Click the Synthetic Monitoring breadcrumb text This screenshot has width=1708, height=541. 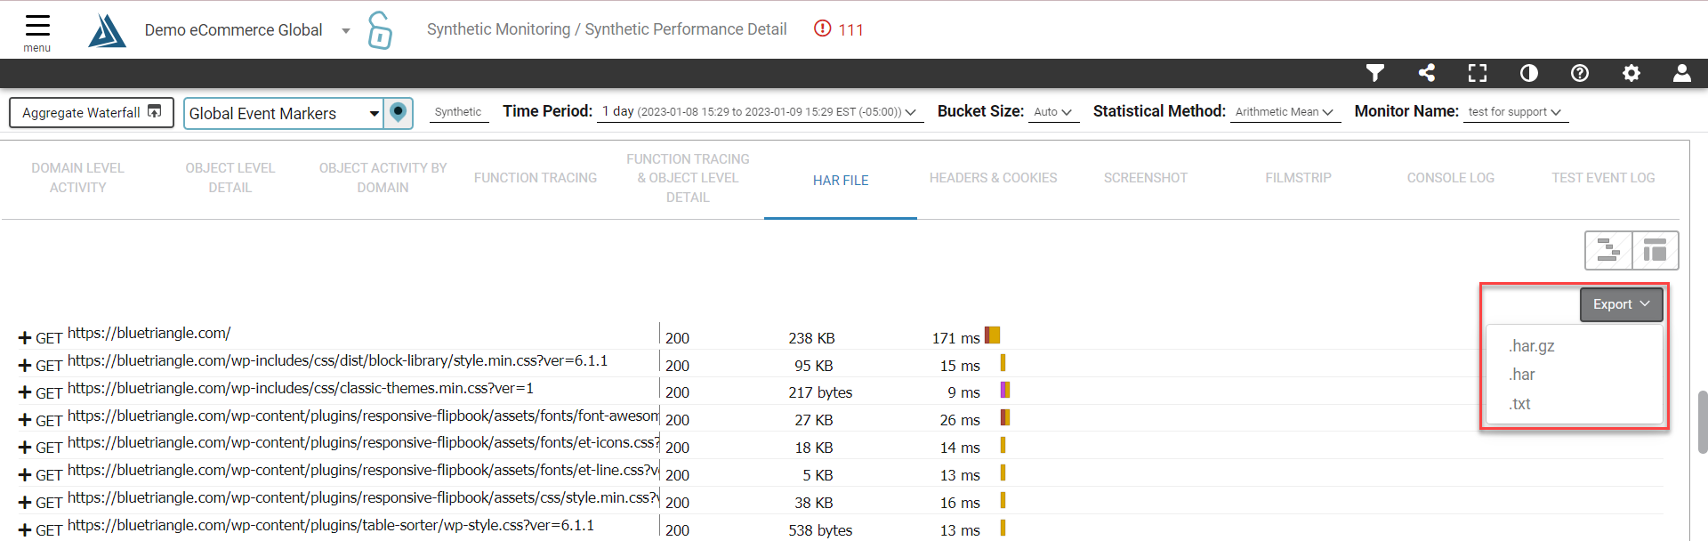tap(498, 29)
